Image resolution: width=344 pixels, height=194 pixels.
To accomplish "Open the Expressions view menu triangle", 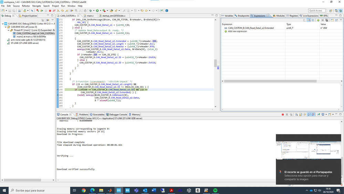I will click(x=341, y=20).
